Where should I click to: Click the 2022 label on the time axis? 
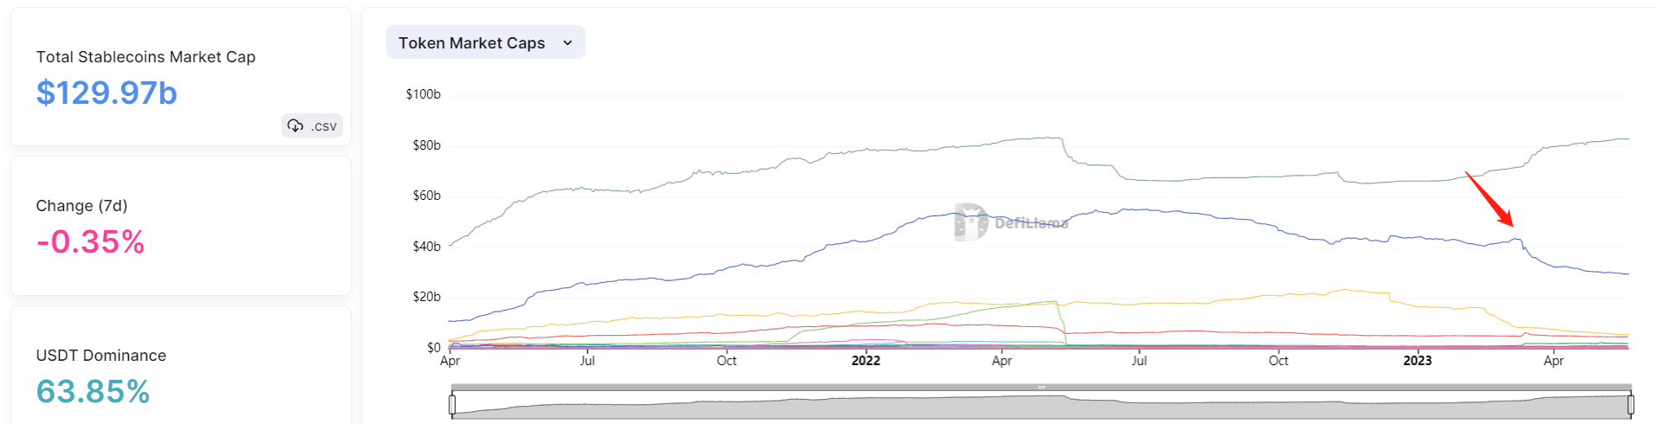pyautogui.click(x=866, y=361)
